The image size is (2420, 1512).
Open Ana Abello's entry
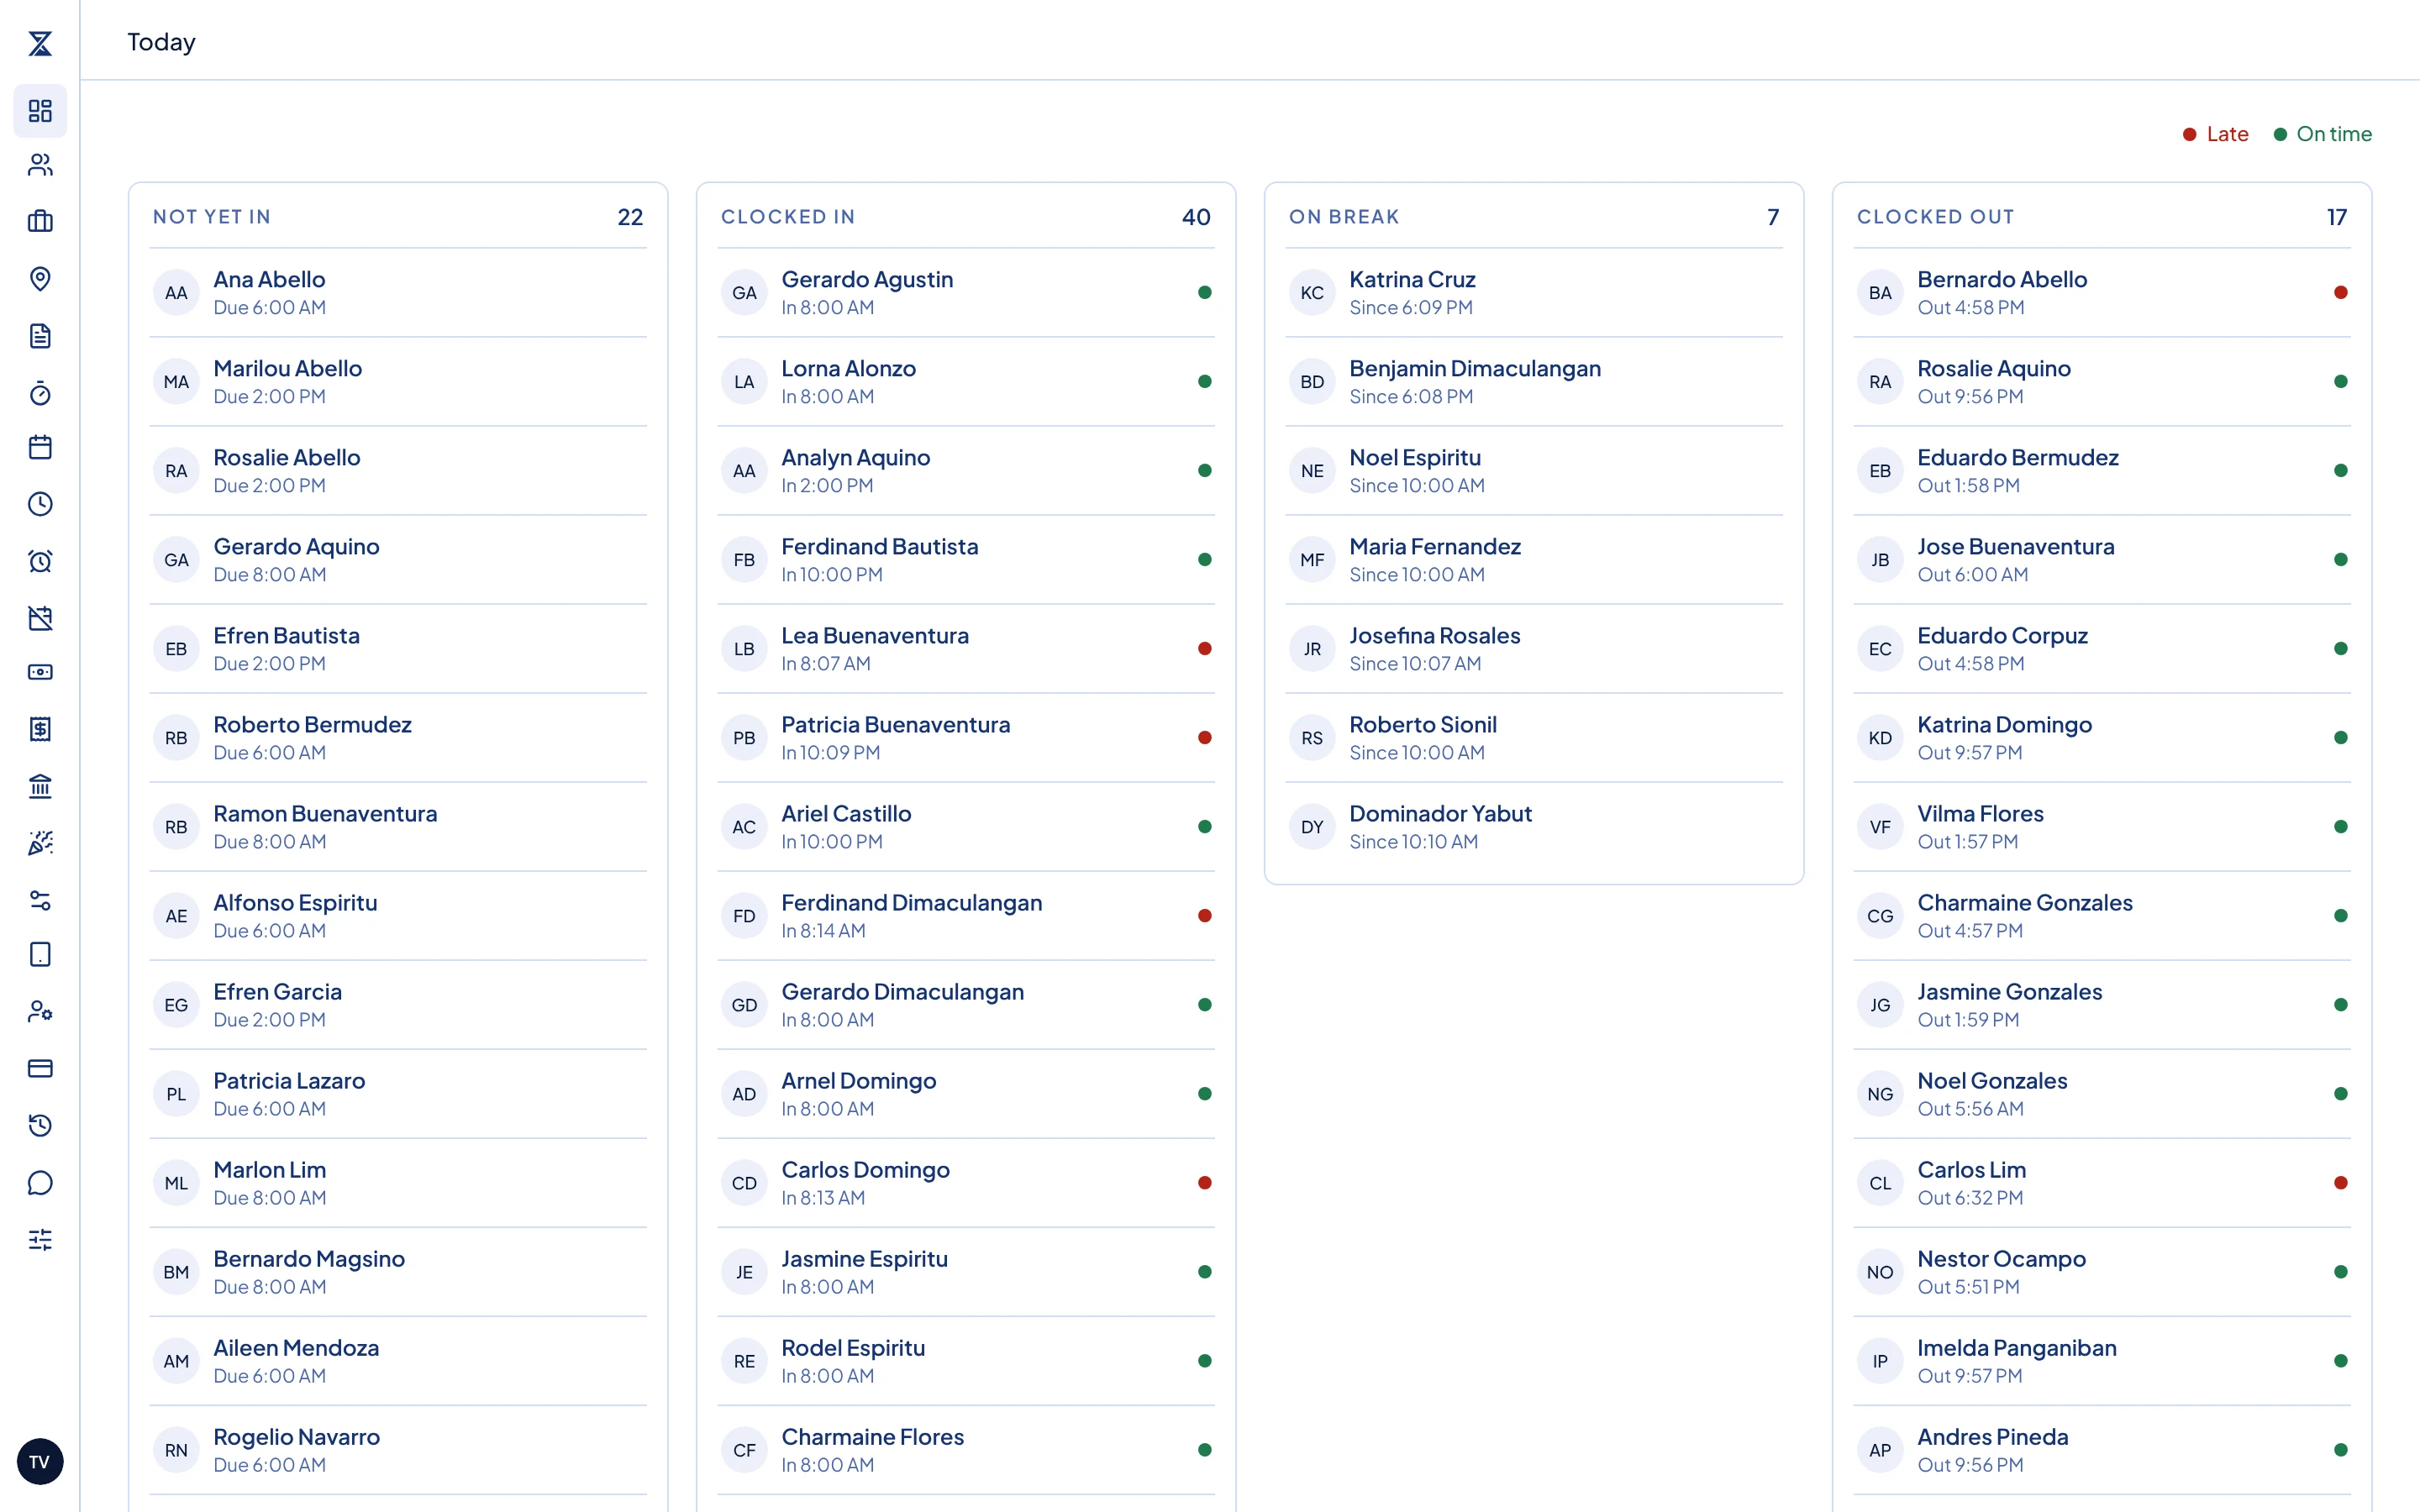pyautogui.click(x=398, y=293)
